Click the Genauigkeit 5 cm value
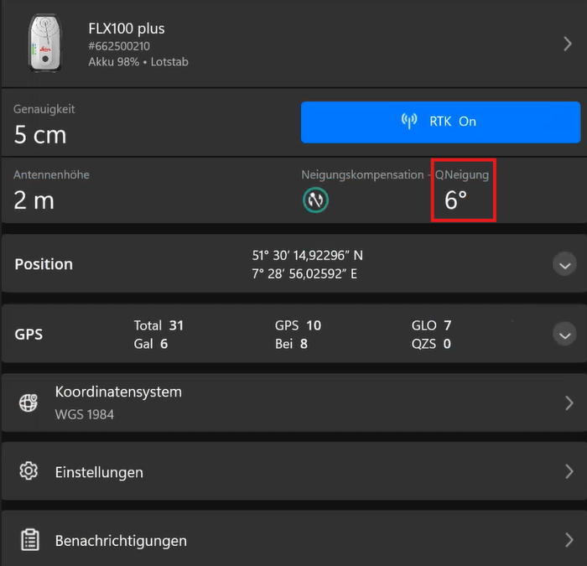 point(40,134)
